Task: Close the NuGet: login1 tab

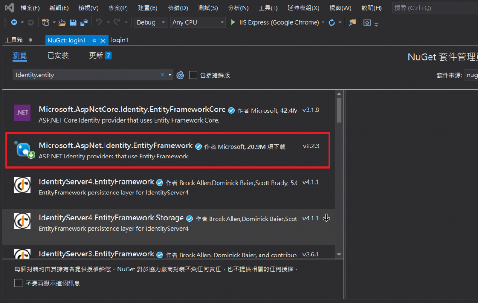Action: click(x=103, y=41)
